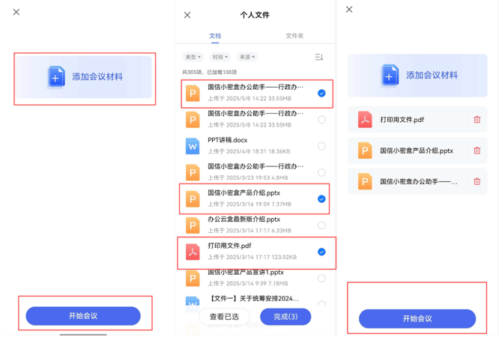The image size is (499, 340).
Task: Click PPT icon of 国信小密盒办公助手 in materials list
Action: 365,181
